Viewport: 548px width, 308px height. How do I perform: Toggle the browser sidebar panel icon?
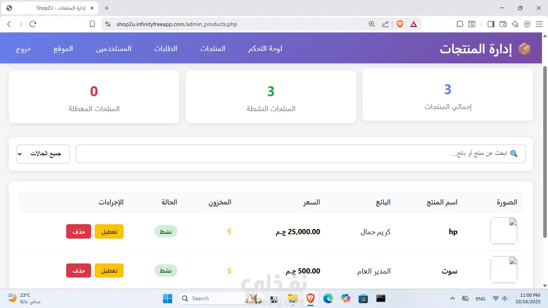(x=491, y=24)
